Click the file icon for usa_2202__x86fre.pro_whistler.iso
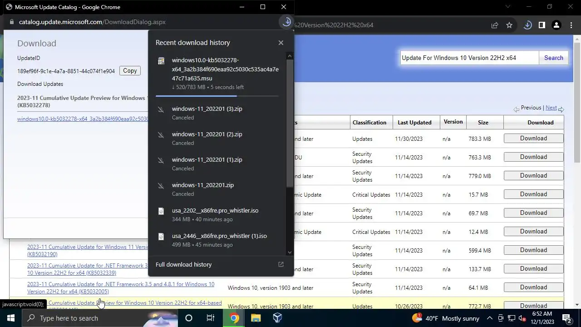 point(161,211)
